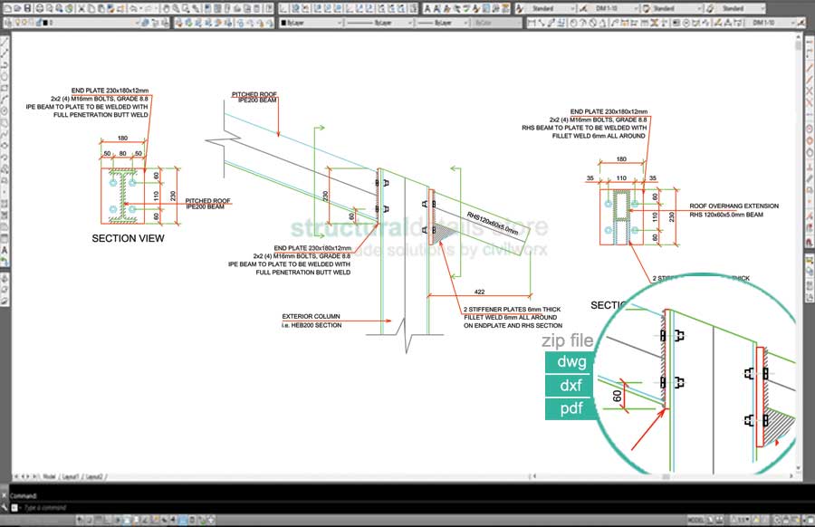Click the black ByLayer color swatch
This screenshot has height=527, width=815.
pos(284,22)
